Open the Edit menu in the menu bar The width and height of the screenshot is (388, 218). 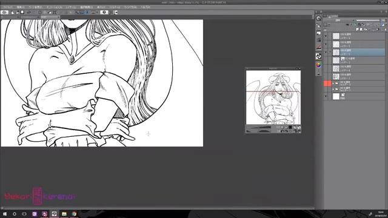coord(21,7)
